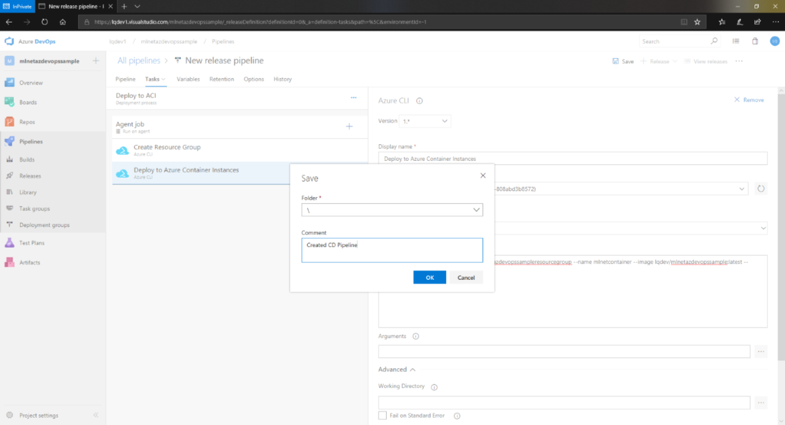Show info for Fail on Standard Error
785x425 pixels.
[x=457, y=416]
